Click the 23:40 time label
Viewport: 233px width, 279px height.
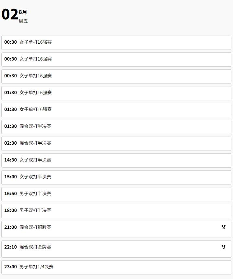pyautogui.click(x=10, y=267)
